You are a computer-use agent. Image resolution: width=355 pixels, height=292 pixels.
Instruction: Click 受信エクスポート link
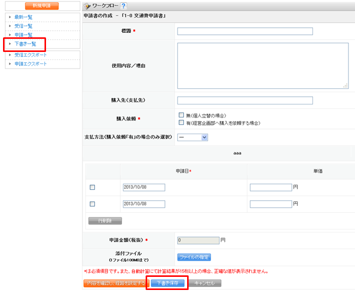pos(30,54)
